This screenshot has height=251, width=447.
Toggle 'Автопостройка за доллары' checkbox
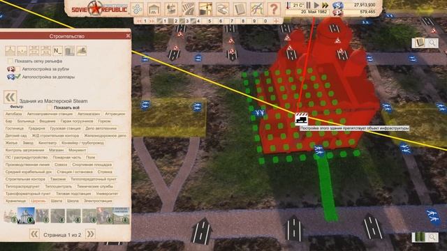[18, 77]
